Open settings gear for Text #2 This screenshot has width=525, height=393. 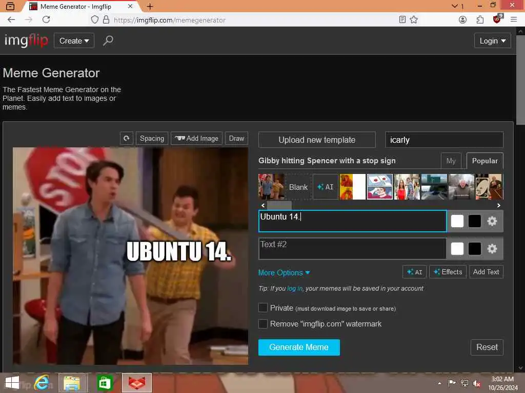492,249
